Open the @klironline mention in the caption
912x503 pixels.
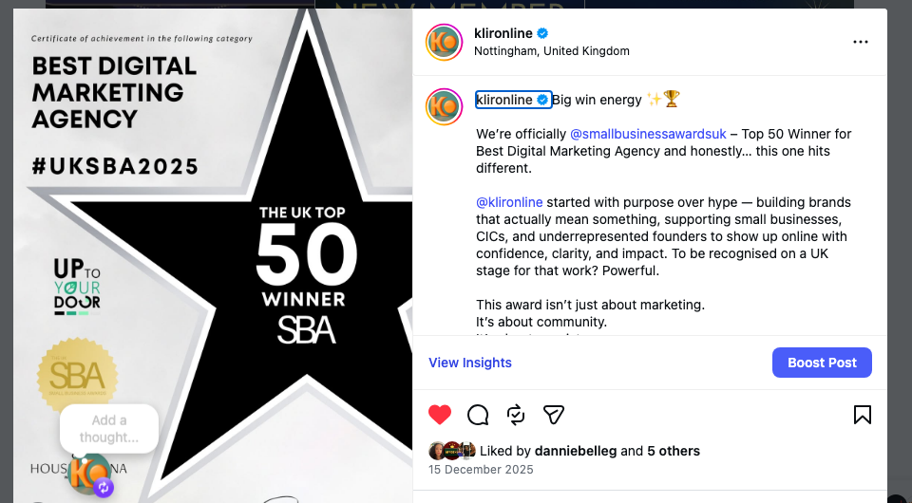click(509, 202)
